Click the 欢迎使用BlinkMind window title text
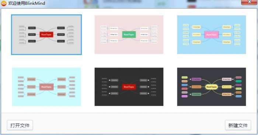 (x=27, y=3)
